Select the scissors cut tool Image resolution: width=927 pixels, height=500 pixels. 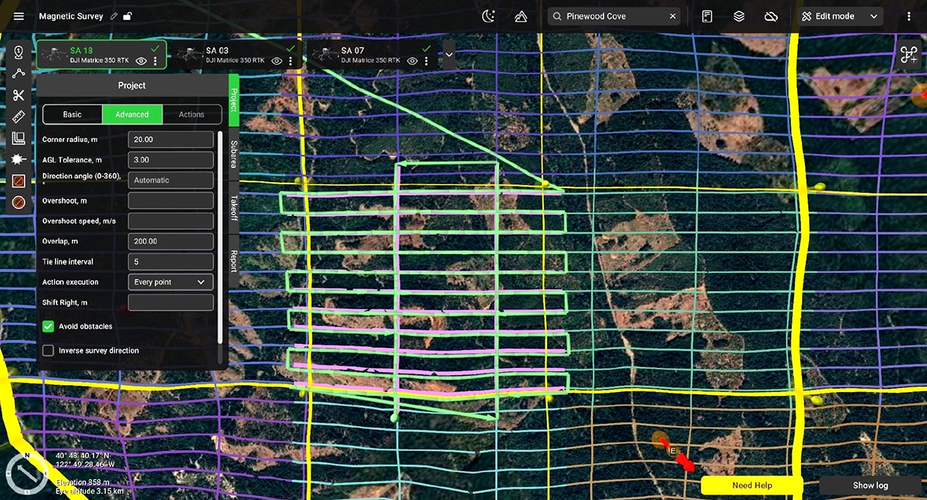coord(19,95)
